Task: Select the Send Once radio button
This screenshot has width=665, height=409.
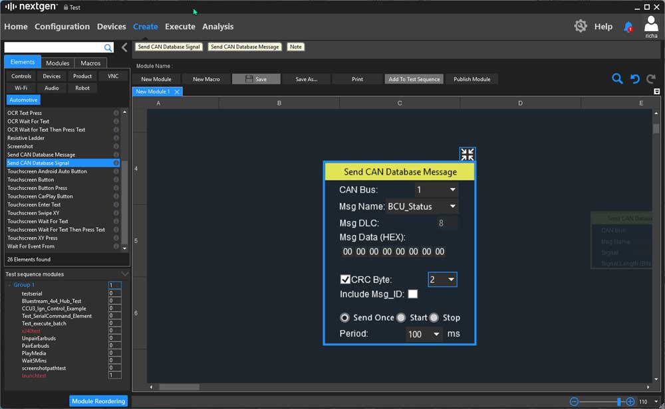Action: (x=344, y=317)
